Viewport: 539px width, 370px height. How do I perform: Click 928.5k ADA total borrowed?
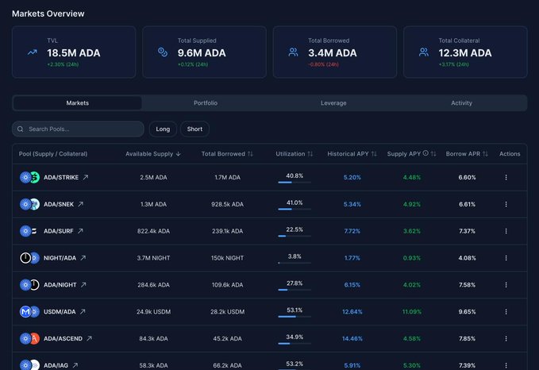227,204
